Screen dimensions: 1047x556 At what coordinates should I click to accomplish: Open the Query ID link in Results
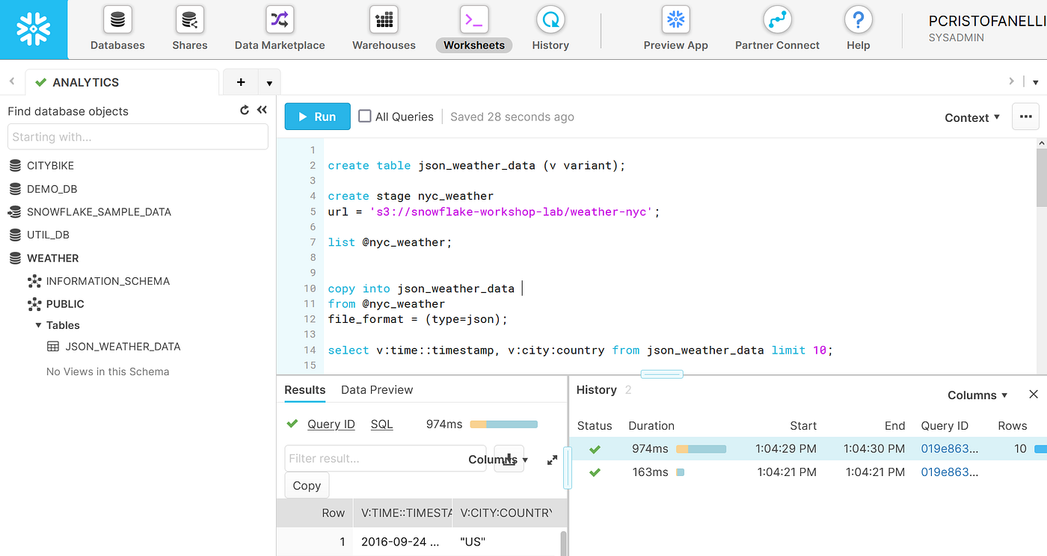(331, 424)
